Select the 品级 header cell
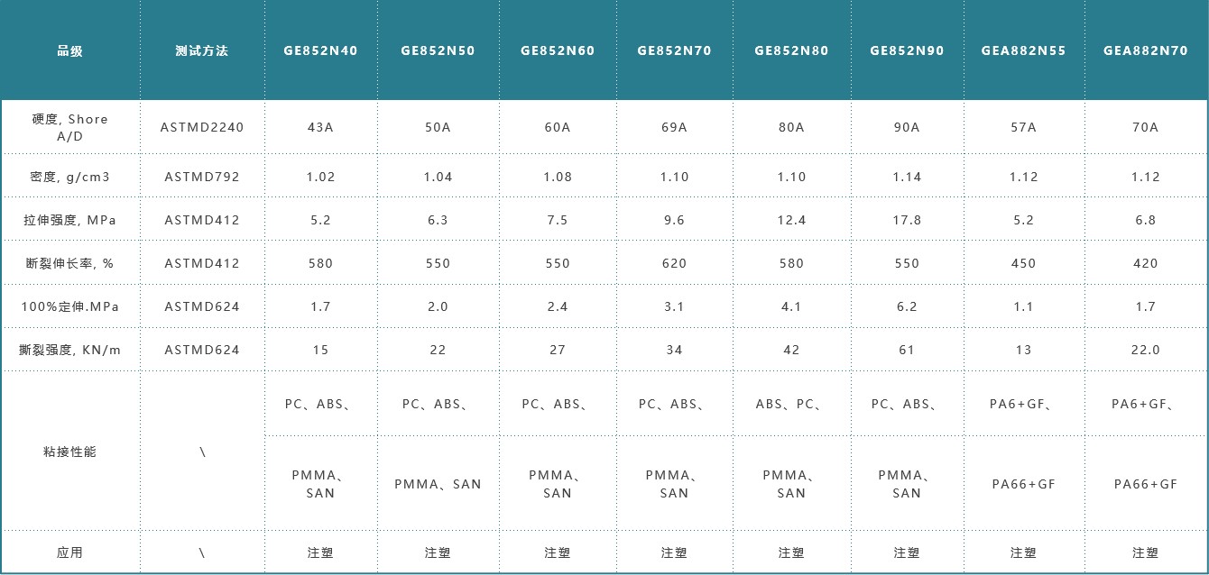The width and height of the screenshot is (1209, 575). coord(69,50)
